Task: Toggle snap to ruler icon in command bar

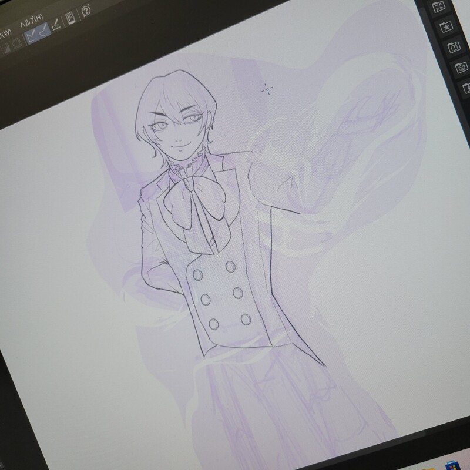Action: [x=32, y=36]
